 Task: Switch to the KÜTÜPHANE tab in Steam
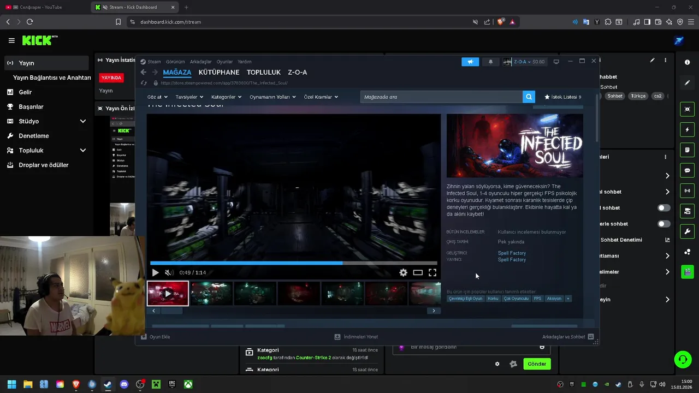click(219, 72)
